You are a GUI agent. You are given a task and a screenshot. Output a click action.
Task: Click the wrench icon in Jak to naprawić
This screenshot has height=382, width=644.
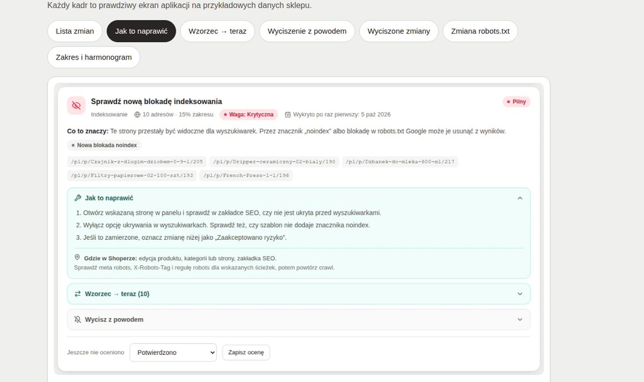[78, 198]
